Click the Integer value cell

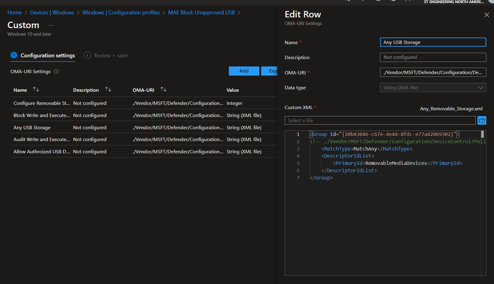pos(234,103)
